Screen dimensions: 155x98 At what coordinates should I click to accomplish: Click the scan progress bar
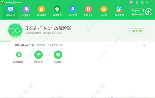tap(5, 41)
